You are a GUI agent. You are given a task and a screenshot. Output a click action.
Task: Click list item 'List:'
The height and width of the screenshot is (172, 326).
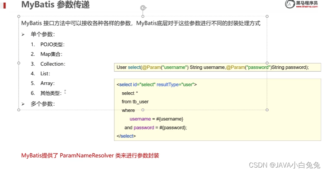tap(45, 73)
